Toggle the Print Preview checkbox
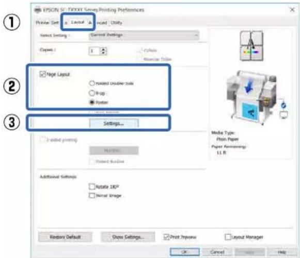This screenshot has width=300, height=258. tap(166, 237)
